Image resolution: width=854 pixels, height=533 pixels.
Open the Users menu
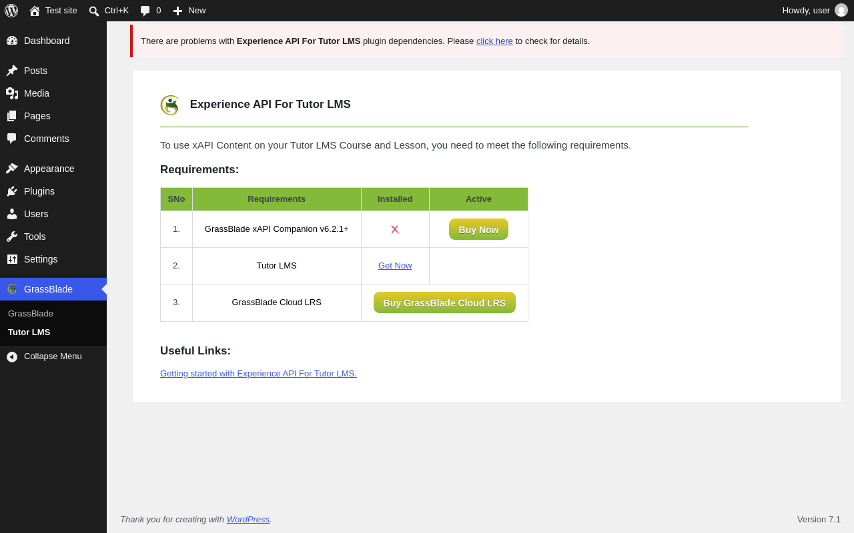click(53, 214)
